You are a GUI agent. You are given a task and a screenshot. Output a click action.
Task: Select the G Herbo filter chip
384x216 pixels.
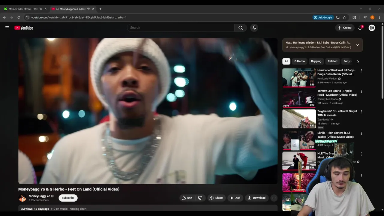[x=299, y=61]
